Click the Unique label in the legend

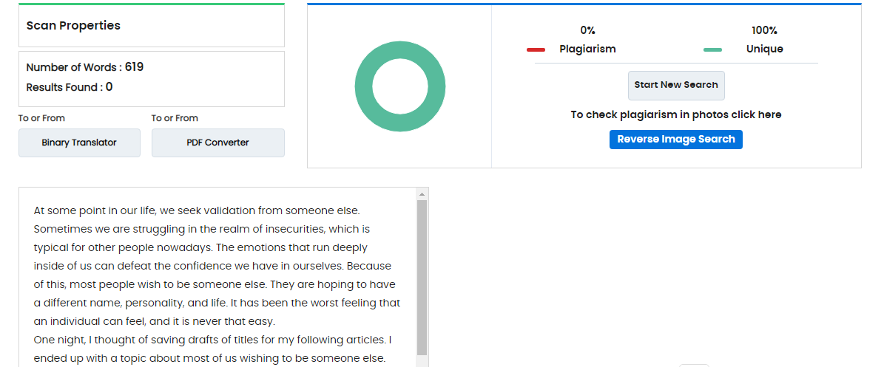click(764, 49)
